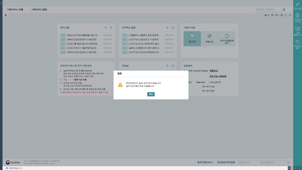Image resolution: width=302 pixels, height=170 pixels.
Task: Click 확인 button in the alert dialog
Action: (x=151, y=94)
